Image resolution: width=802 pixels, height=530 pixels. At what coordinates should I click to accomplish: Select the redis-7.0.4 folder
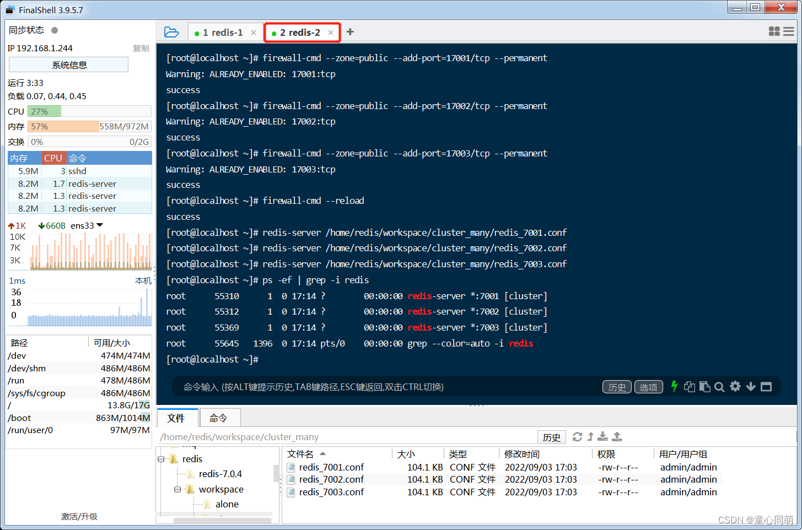[x=220, y=474]
